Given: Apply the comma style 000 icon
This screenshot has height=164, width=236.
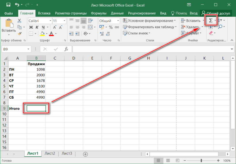Looking at the screenshot, I should pyautogui.click(x=117, y=27).
